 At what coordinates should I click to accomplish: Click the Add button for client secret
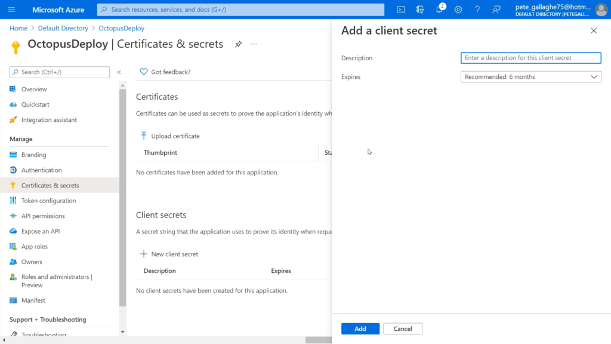tap(360, 329)
